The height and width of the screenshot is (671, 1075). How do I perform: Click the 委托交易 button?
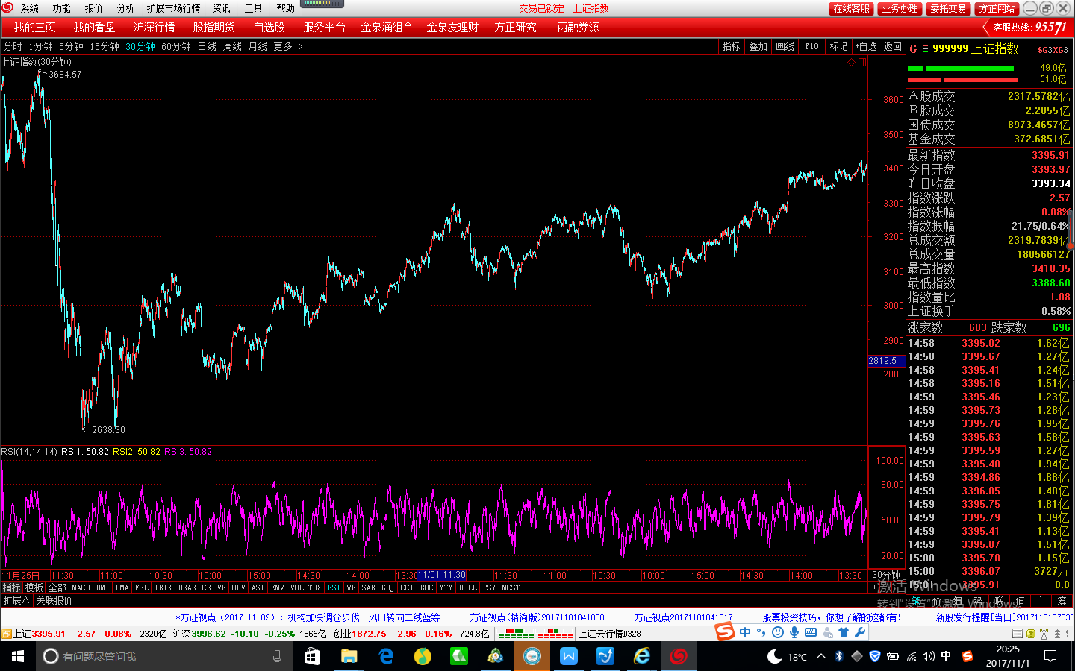[x=948, y=8]
